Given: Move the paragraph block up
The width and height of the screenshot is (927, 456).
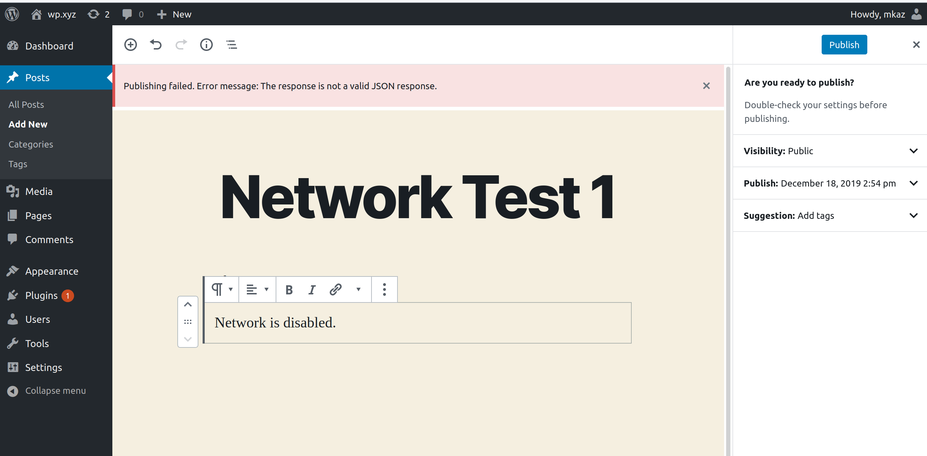Looking at the screenshot, I should tap(187, 304).
